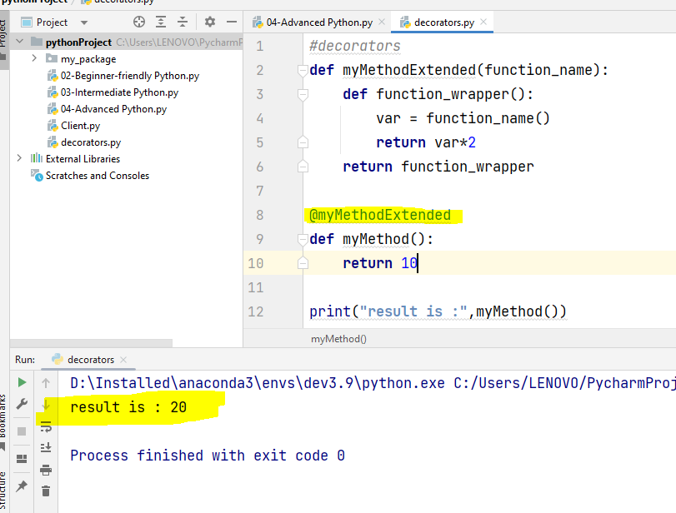Click the #decorators comment on line 1
Viewport: 676px width, 513px height.
pos(355,46)
